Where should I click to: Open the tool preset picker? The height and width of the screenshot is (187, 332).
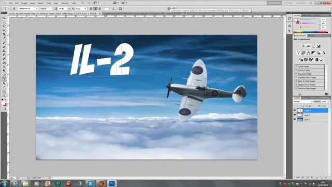coord(6,9)
